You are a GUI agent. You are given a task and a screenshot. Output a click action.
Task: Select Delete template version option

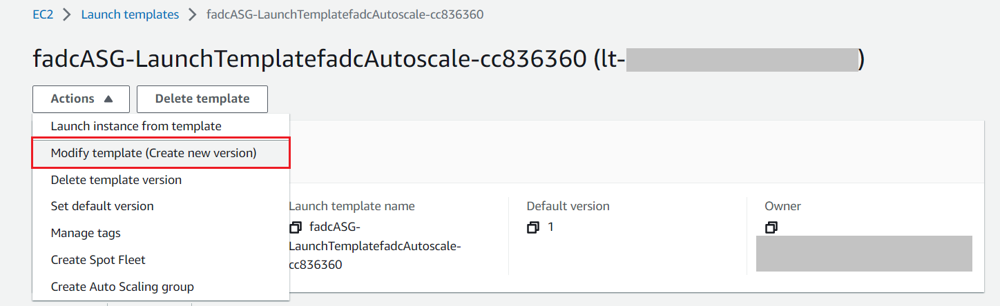[x=116, y=180]
